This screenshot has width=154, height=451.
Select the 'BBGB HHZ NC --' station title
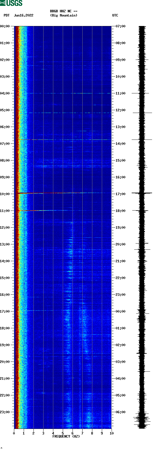click(x=64, y=11)
